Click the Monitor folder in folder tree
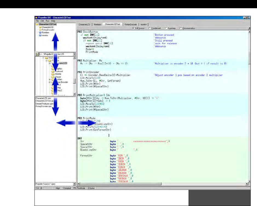This screenshot has height=206, width=257. [58, 74]
